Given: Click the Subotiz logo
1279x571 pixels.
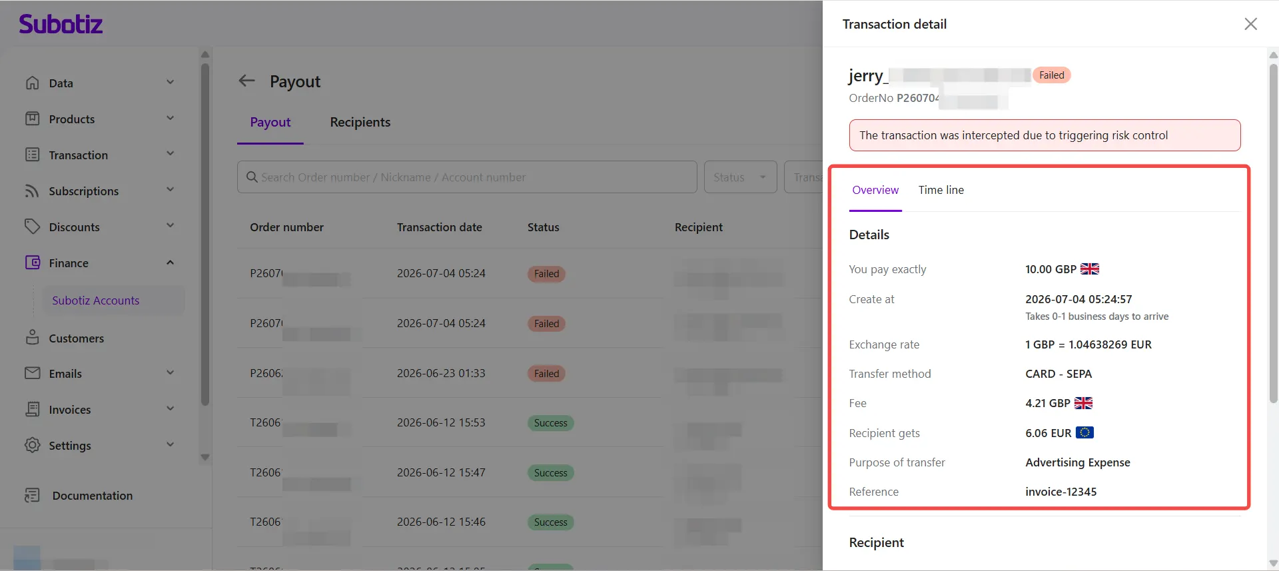Looking at the screenshot, I should pos(61,24).
